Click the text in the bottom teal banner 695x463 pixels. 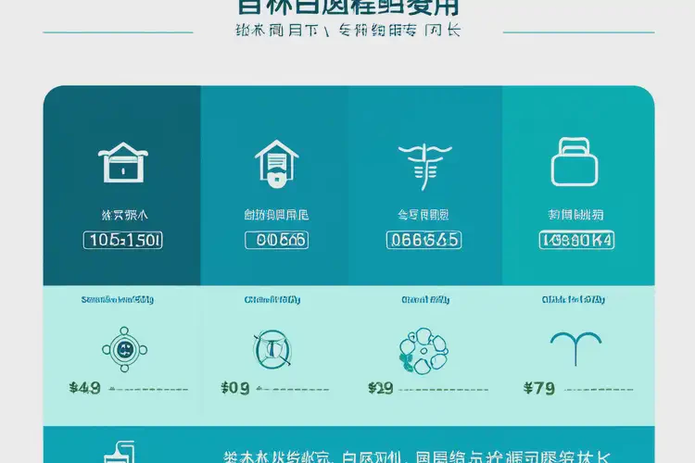pos(417,456)
